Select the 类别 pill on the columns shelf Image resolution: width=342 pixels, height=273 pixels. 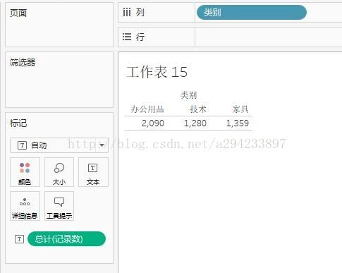tap(252, 12)
